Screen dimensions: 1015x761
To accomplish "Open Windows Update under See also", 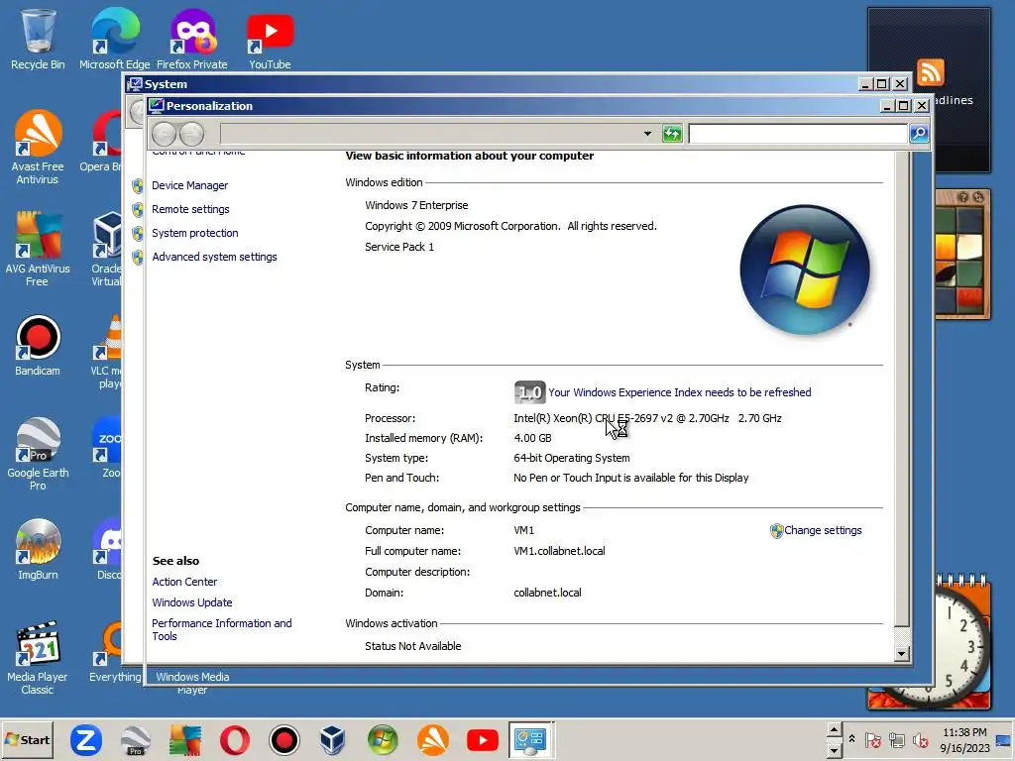I will [x=191, y=602].
